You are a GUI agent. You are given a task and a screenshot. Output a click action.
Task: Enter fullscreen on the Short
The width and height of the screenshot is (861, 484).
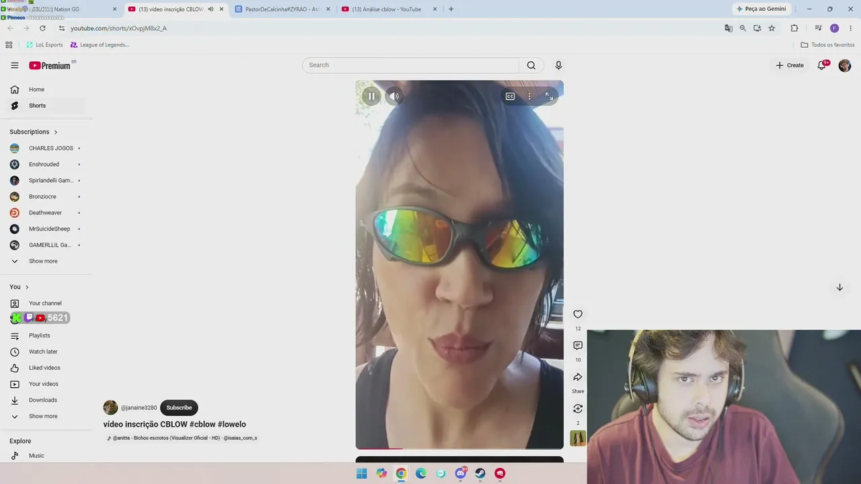point(549,96)
